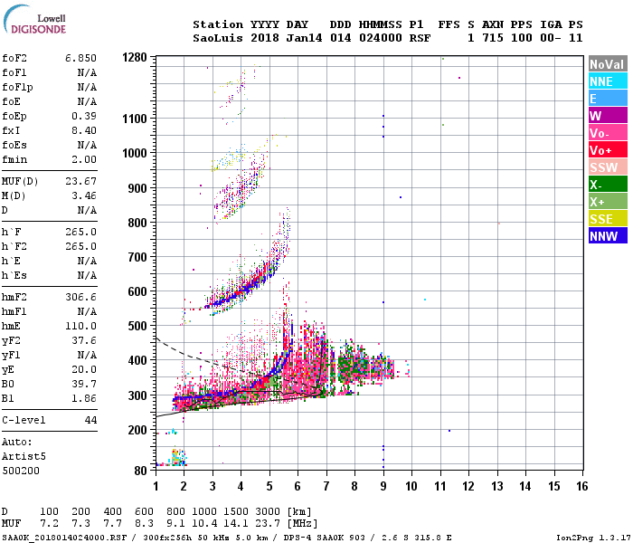Click the PPS value 100

click(x=521, y=38)
